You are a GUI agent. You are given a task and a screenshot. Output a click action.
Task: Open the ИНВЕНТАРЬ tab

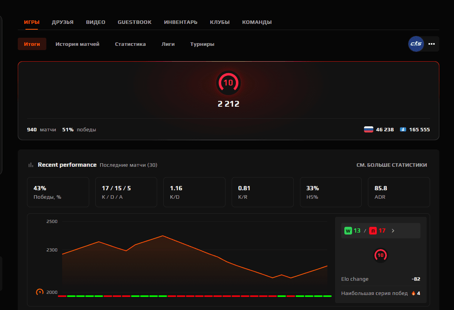coord(181,22)
